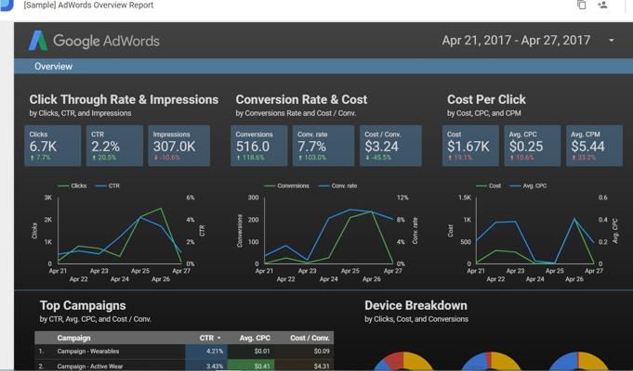
Task: Select the Campaign - Wearables row
Action: [184, 352]
